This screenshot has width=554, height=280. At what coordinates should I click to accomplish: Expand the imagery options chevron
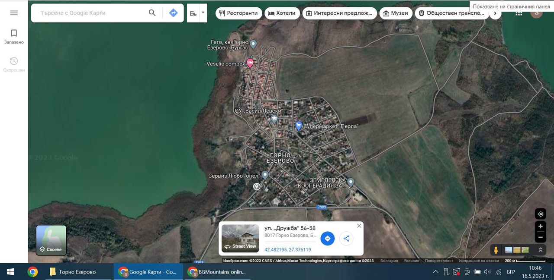(x=541, y=250)
